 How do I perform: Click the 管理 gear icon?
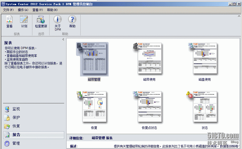click(7, 143)
